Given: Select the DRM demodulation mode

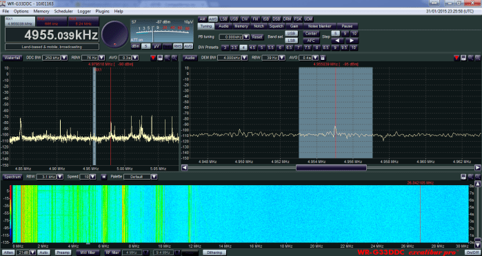Looking at the screenshot, I should click(x=287, y=19).
